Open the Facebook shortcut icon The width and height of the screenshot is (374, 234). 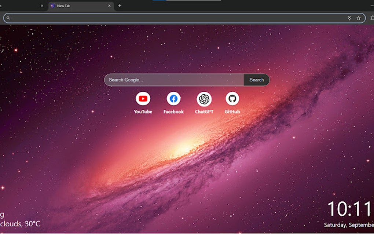173,98
